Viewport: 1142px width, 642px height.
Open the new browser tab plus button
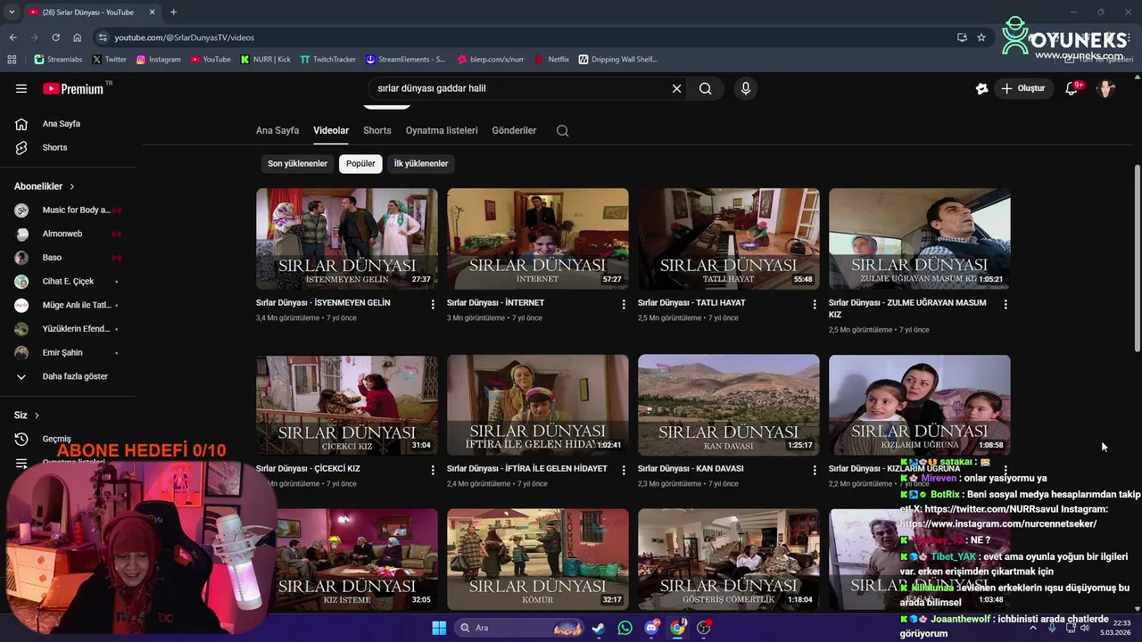point(173,12)
